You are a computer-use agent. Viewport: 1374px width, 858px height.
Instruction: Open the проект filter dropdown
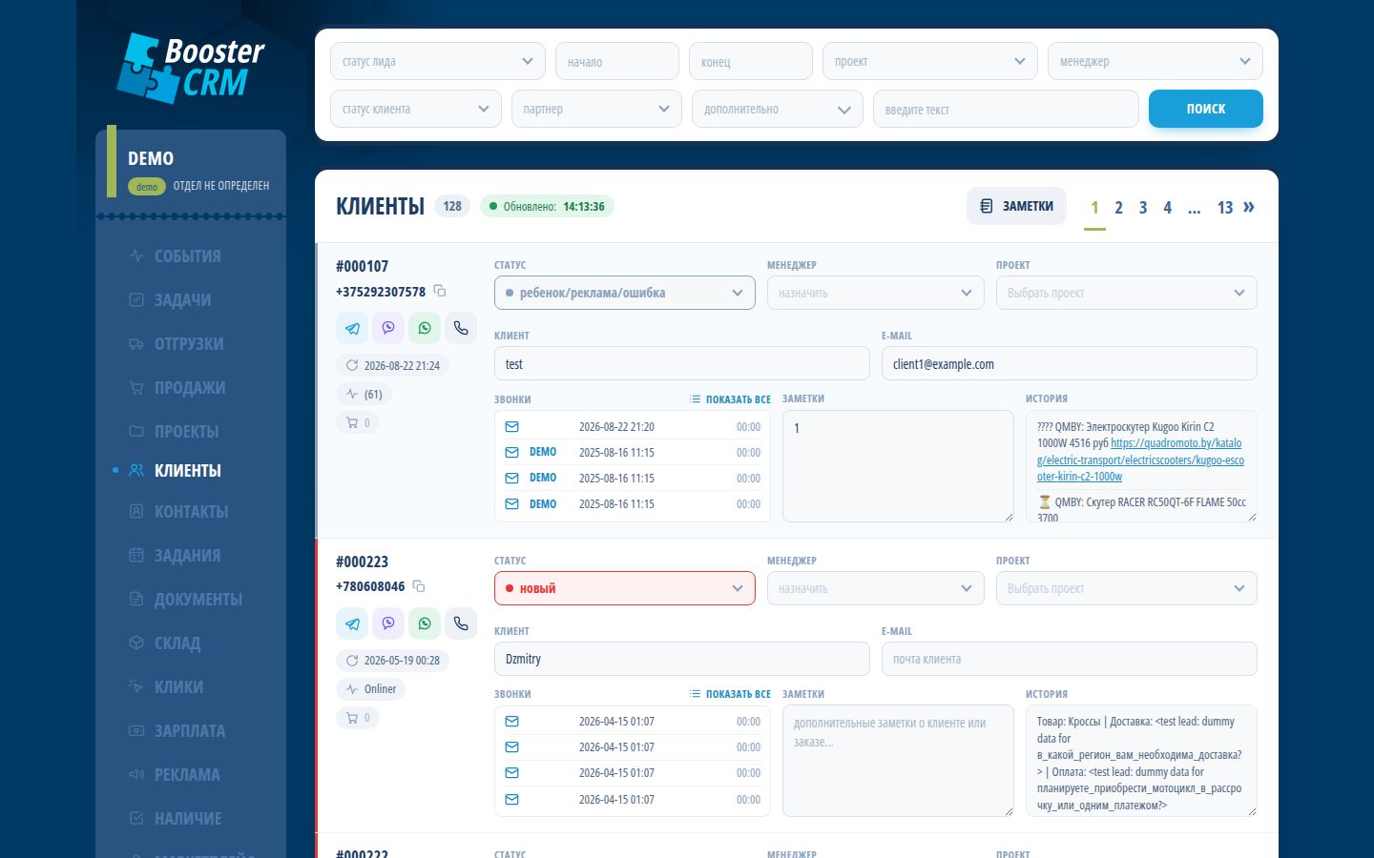pyautogui.click(x=930, y=61)
